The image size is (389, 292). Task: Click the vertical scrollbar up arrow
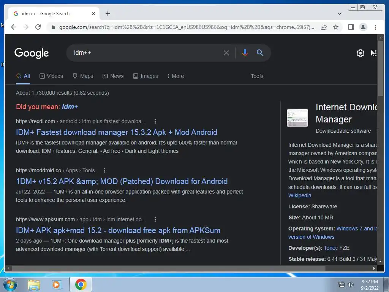click(380, 38)
